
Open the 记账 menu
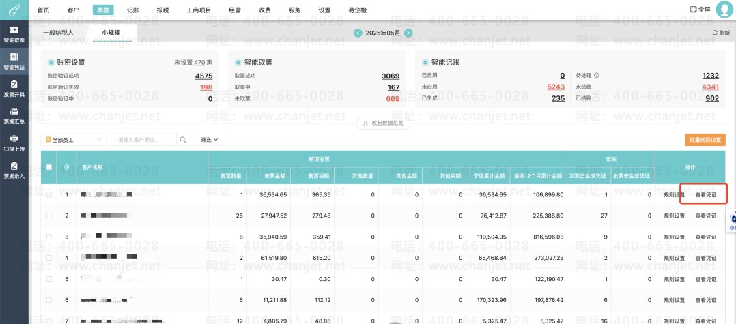coord(133,10)
